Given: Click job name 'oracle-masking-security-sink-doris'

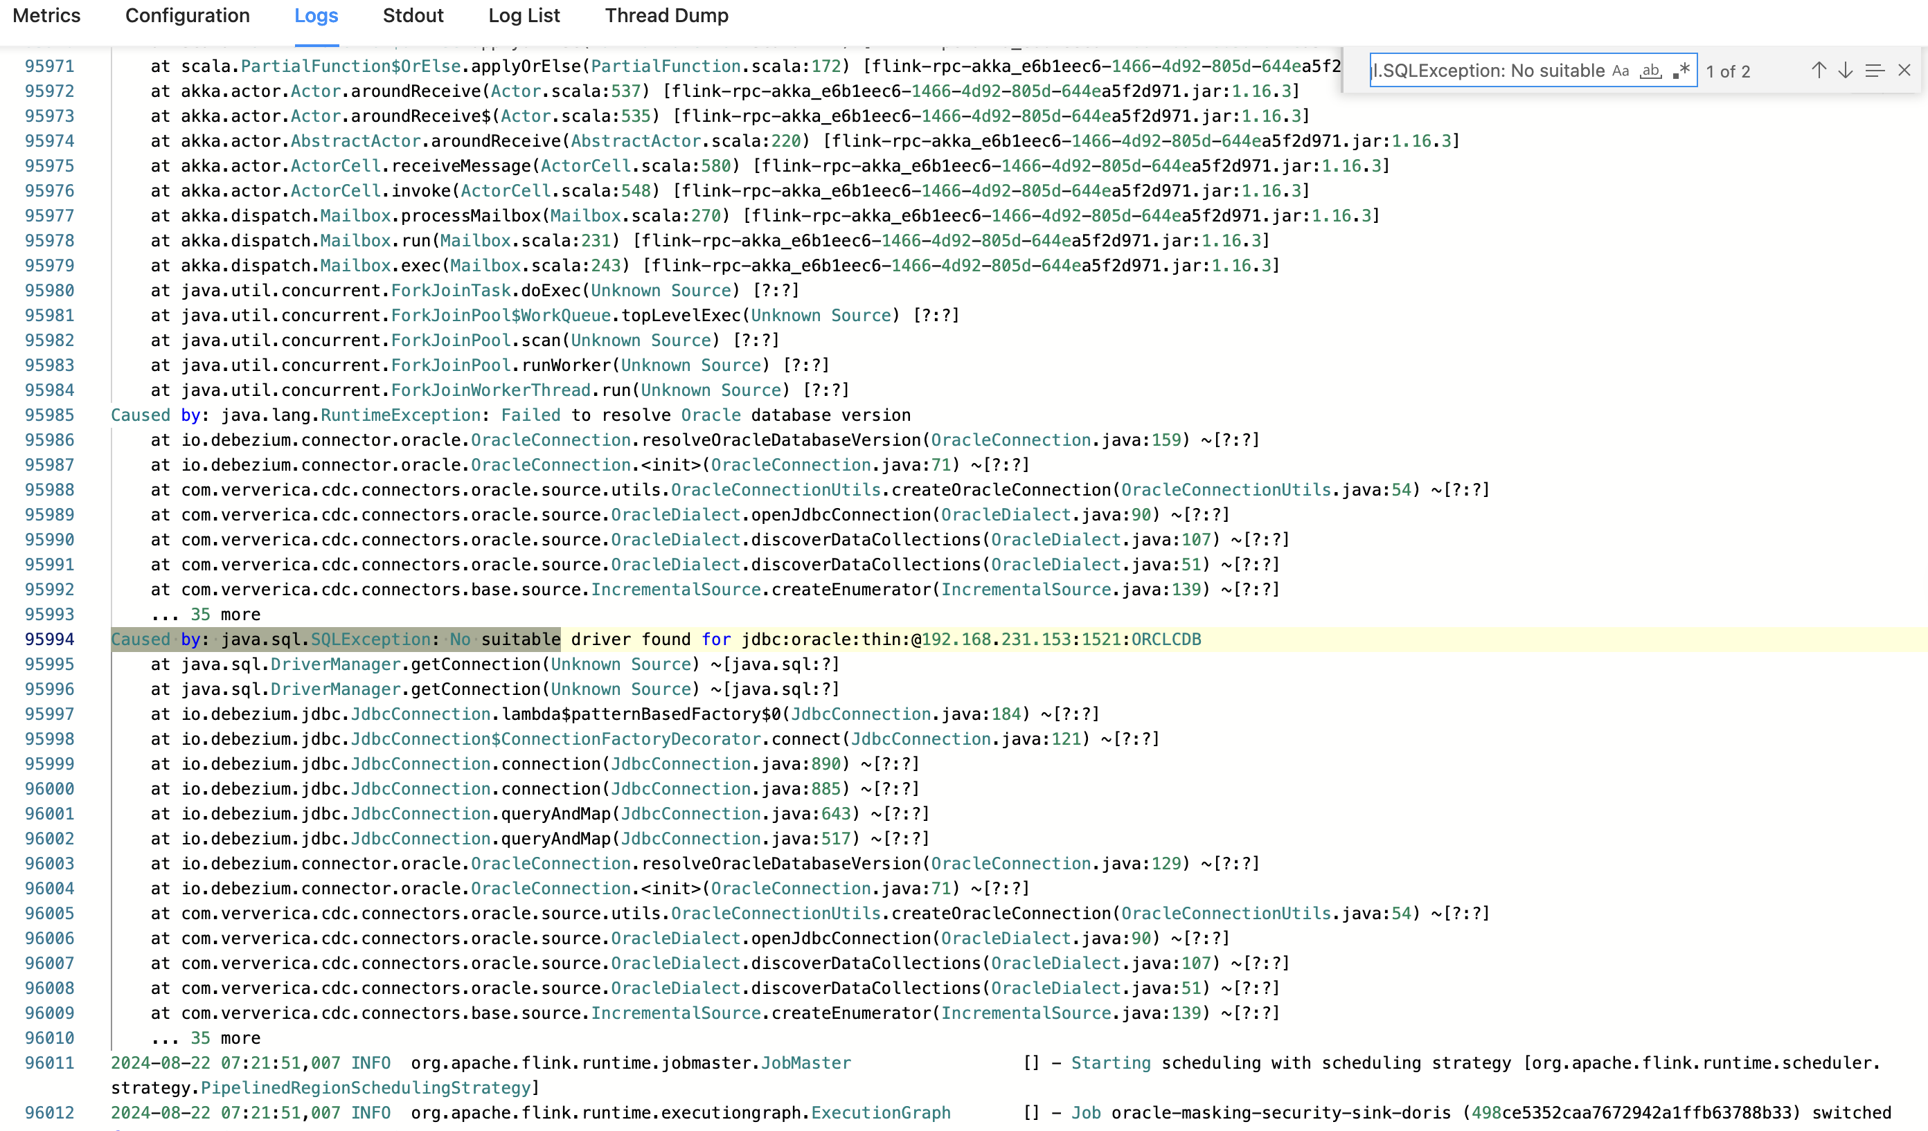Looking at the screenshot, I should (x=1280, y=1112).
